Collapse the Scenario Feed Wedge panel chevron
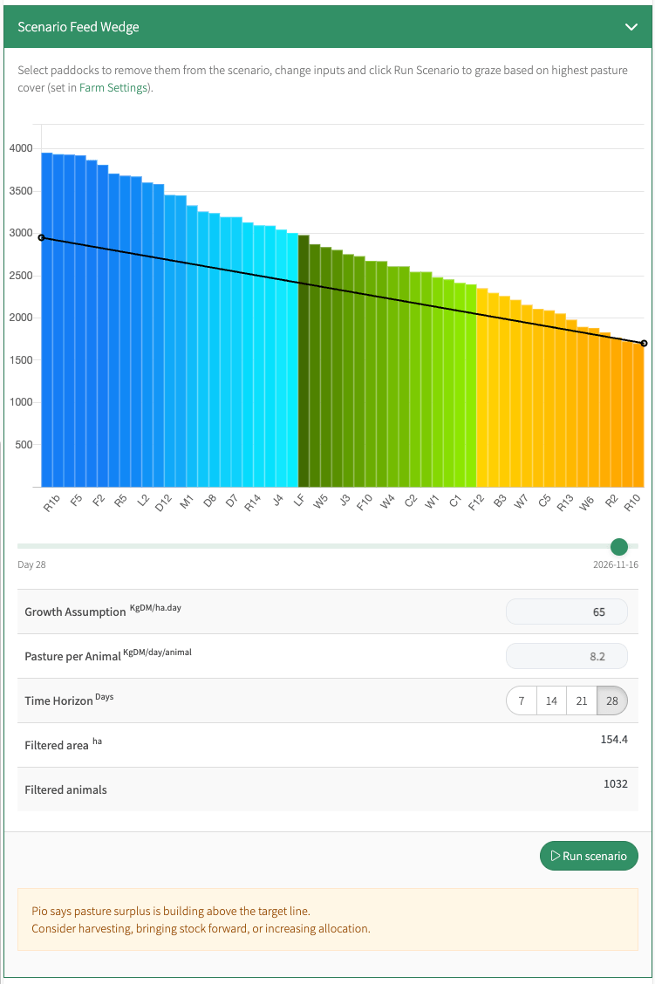Viewport: 655px width, 984px height. tap(631, 27)
